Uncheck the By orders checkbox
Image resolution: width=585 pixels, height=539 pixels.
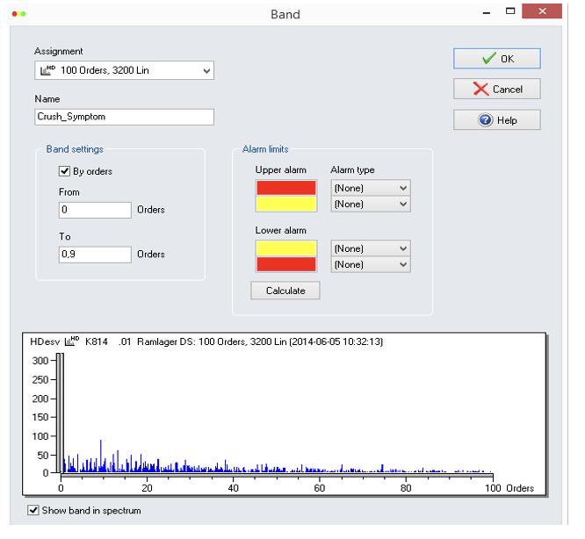click(x=64, y=171)
